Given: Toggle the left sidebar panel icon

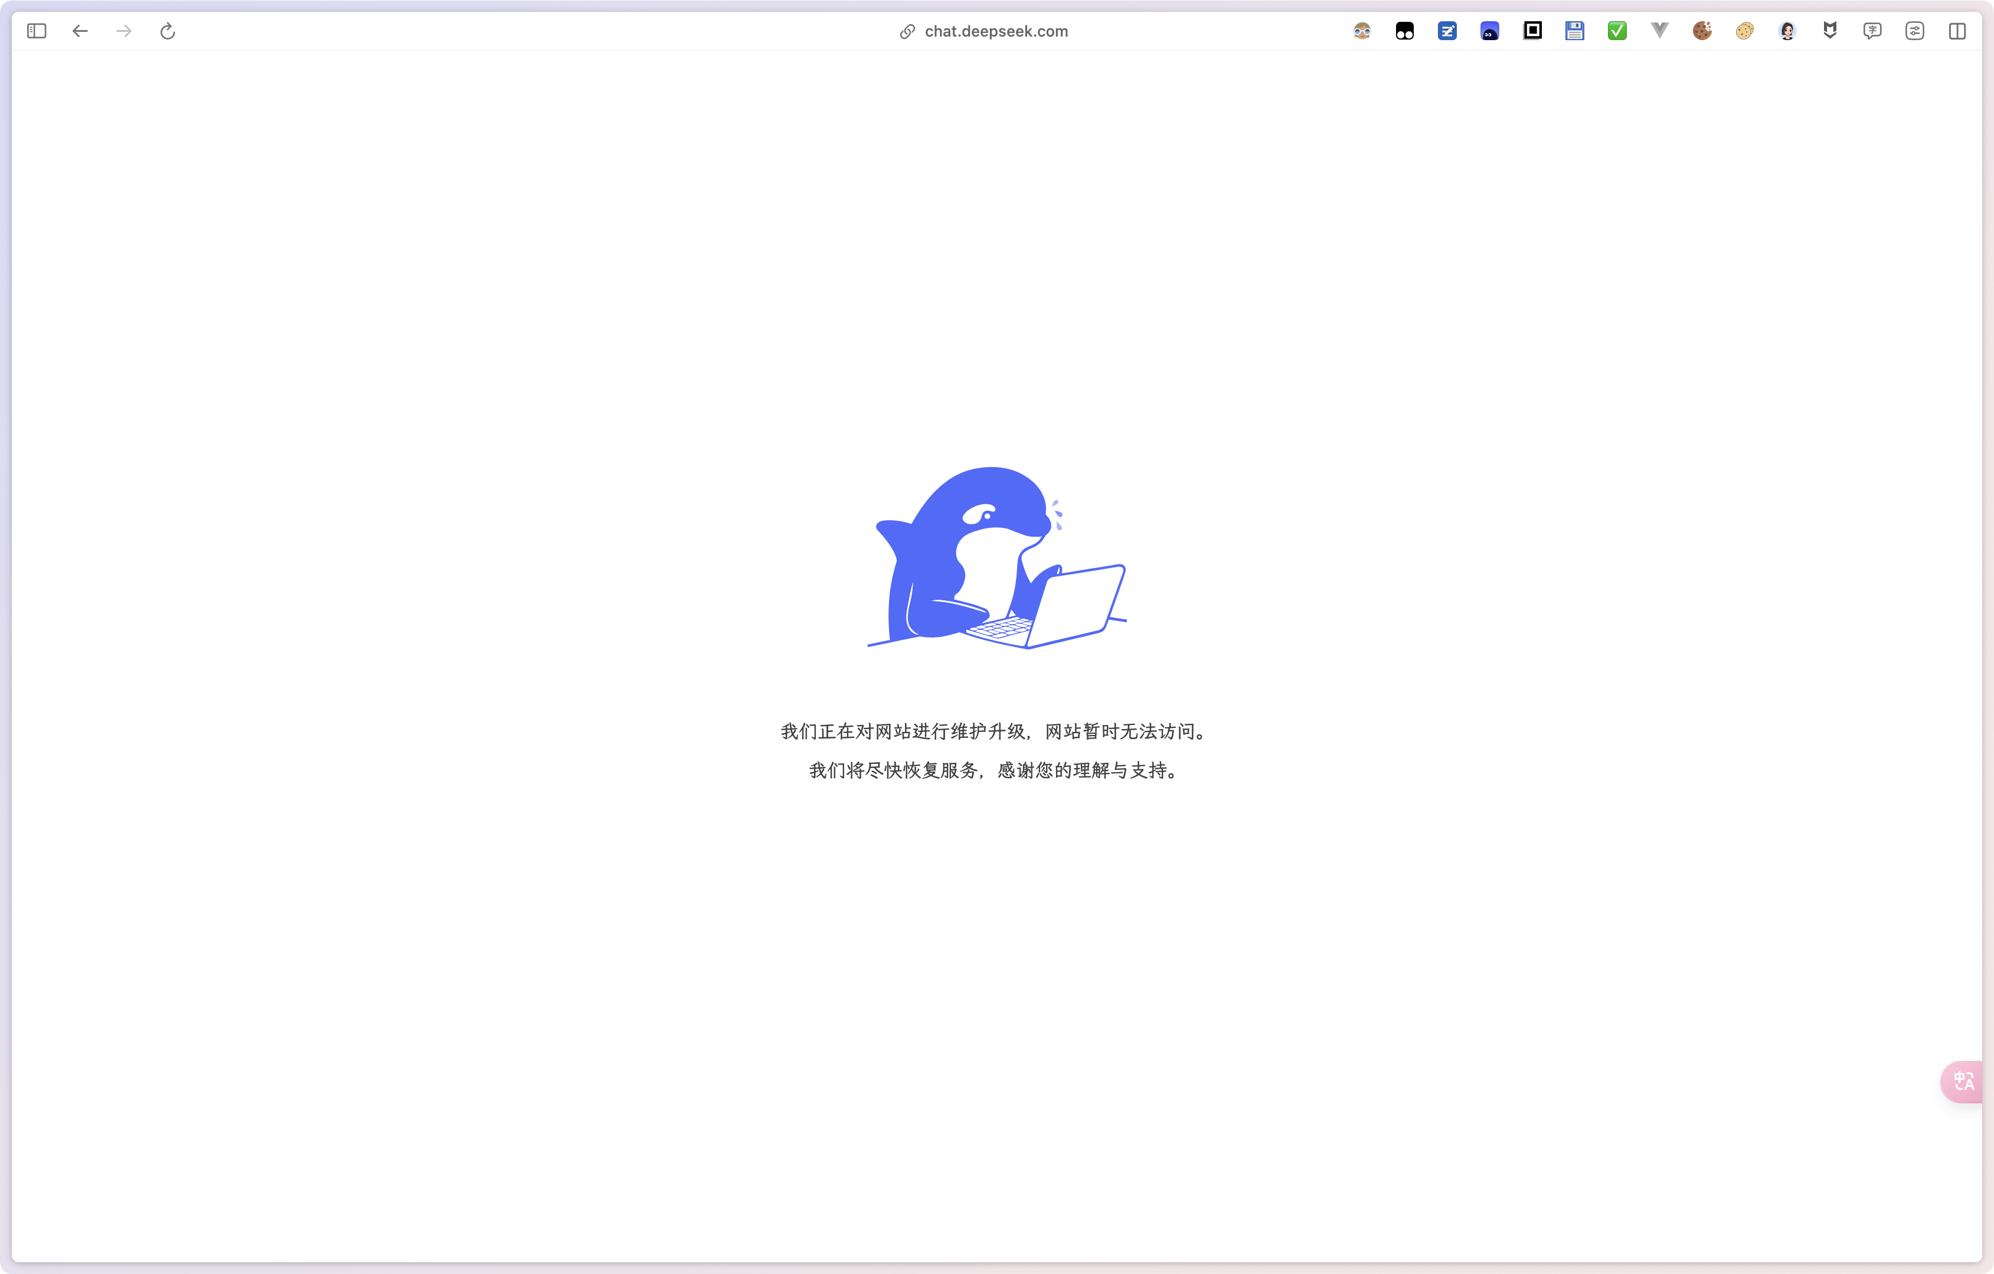Looking at the screenshot, I should 37,31.
